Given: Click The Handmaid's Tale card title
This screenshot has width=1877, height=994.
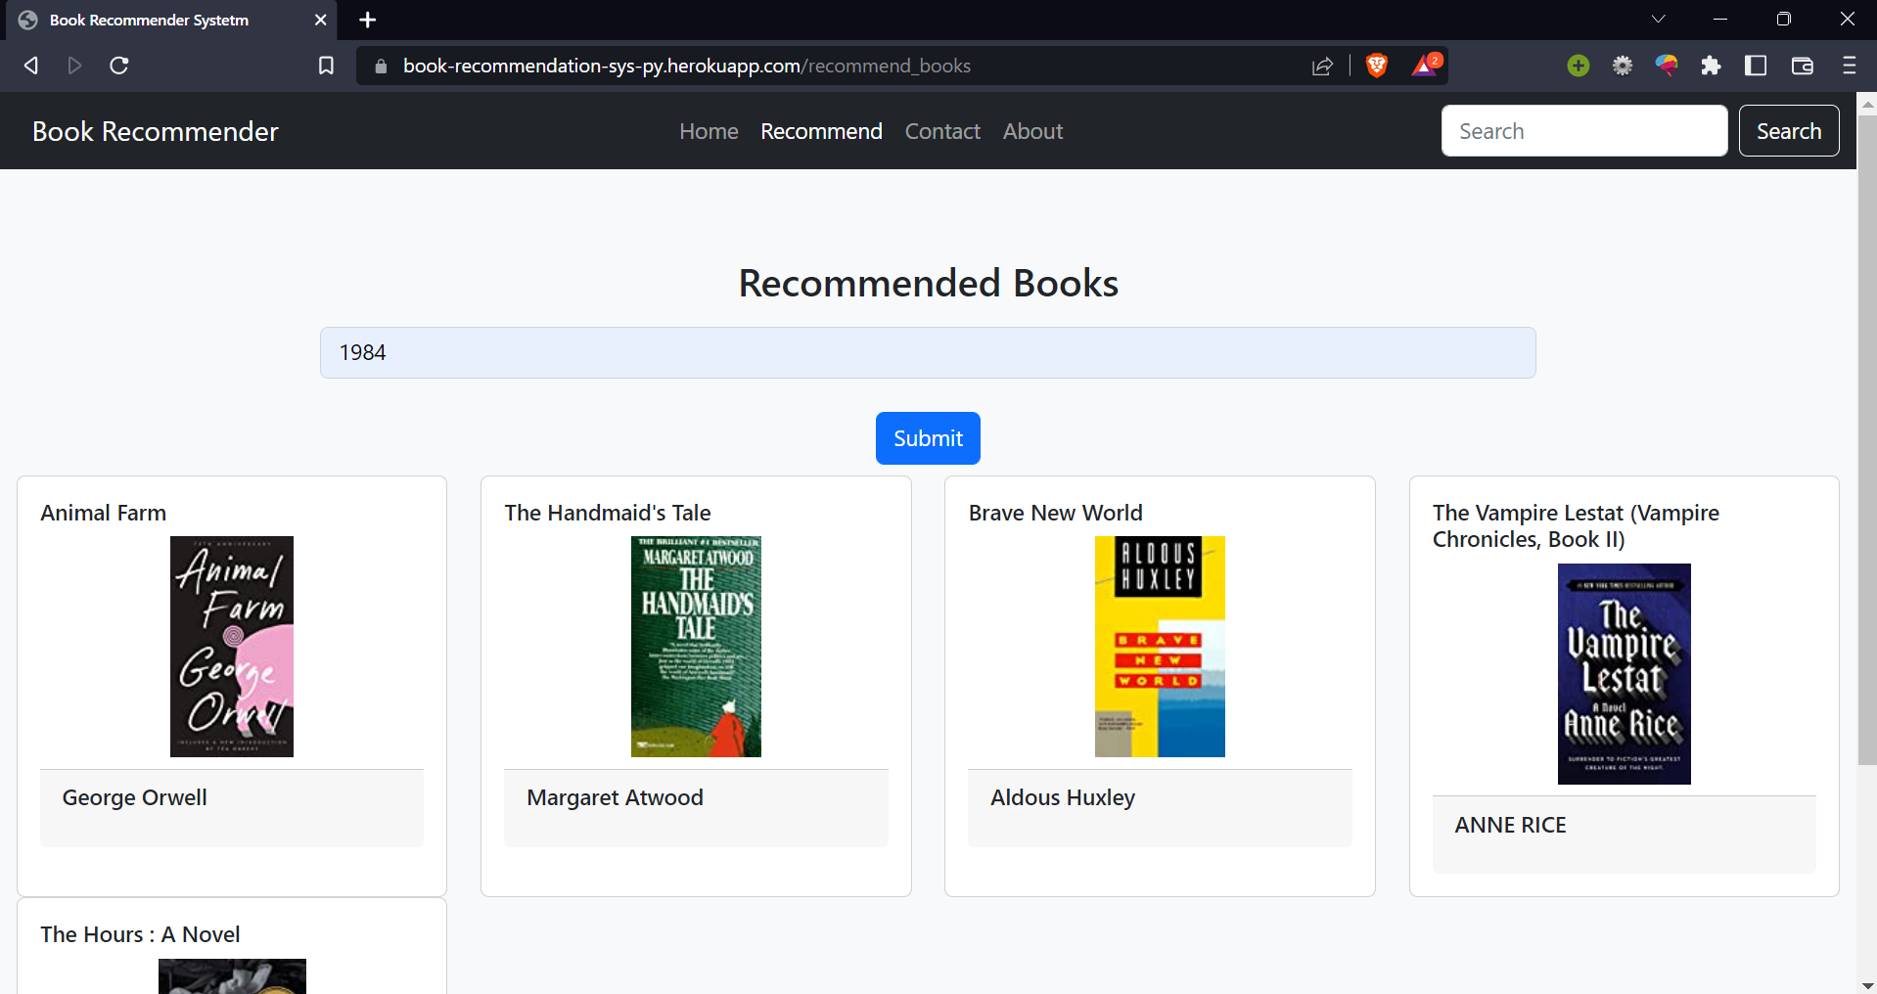Looking at the screenshot, I should tap(608, 513).
